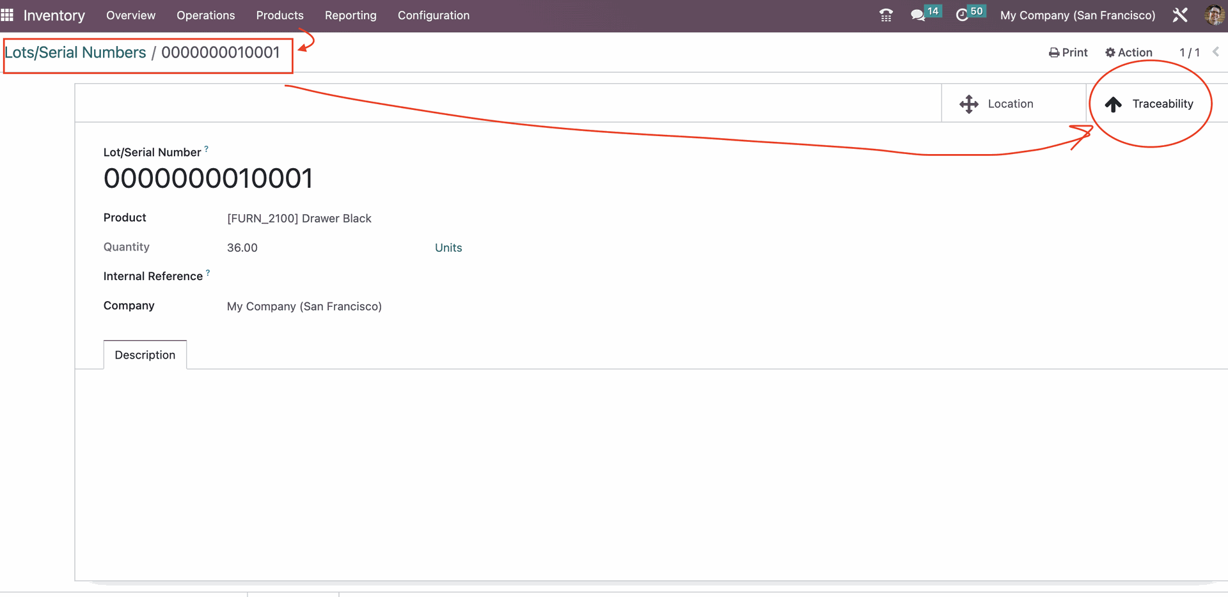Screen dimensions: 1228x597
Task: Open the Configuration menu
Action: click(x=434, y=15)
